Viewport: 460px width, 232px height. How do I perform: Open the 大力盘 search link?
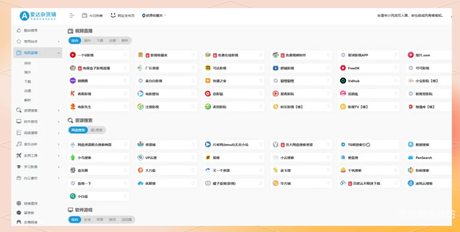pos(166,170)
